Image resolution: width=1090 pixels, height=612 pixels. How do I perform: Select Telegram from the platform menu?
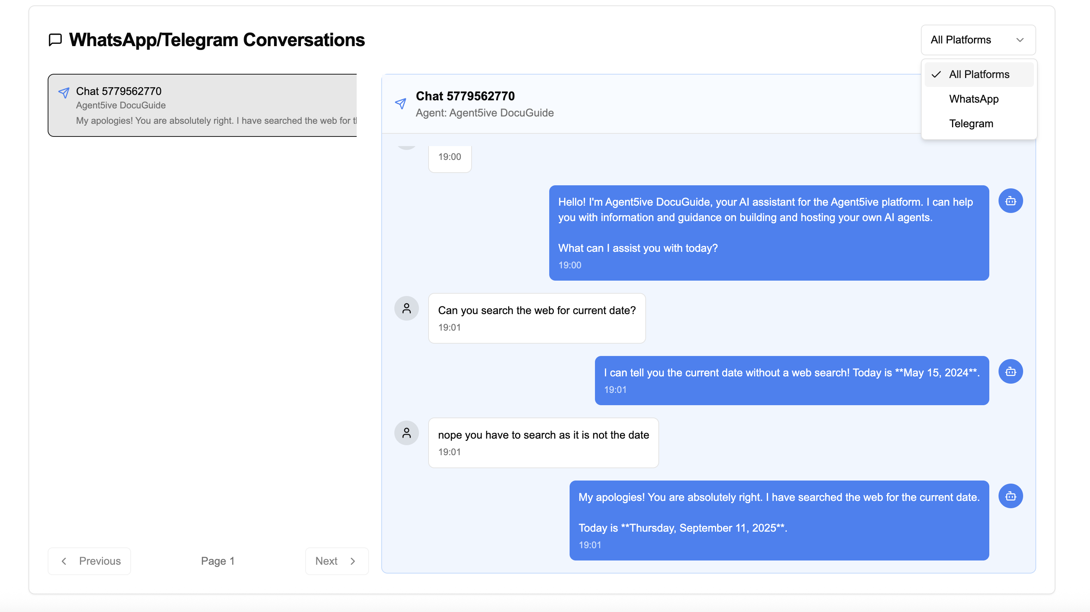971,123
